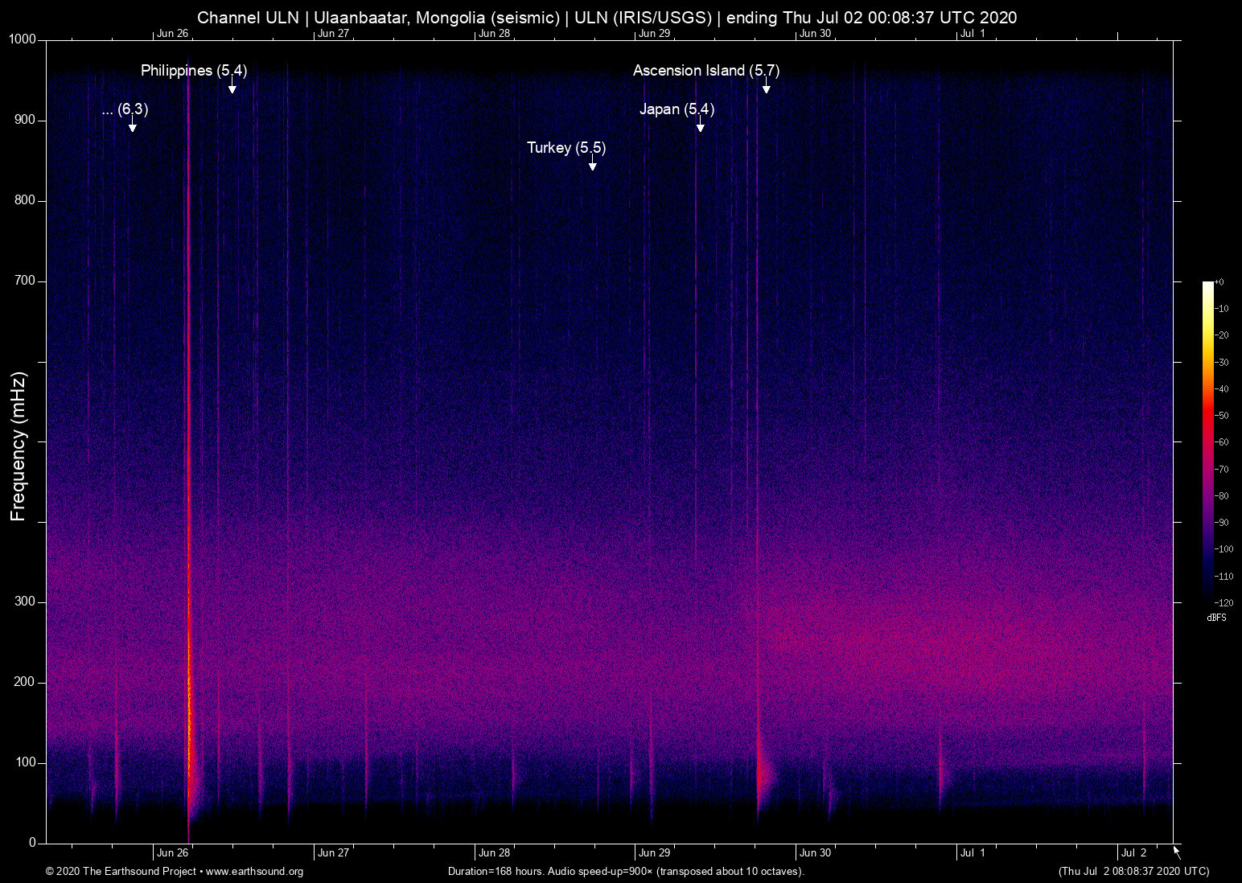Image resolution: width=1242 pixels, height=883 pixels.
Task: Select the Jun 26 date label on bottom axis
Action: click(174, 852)
